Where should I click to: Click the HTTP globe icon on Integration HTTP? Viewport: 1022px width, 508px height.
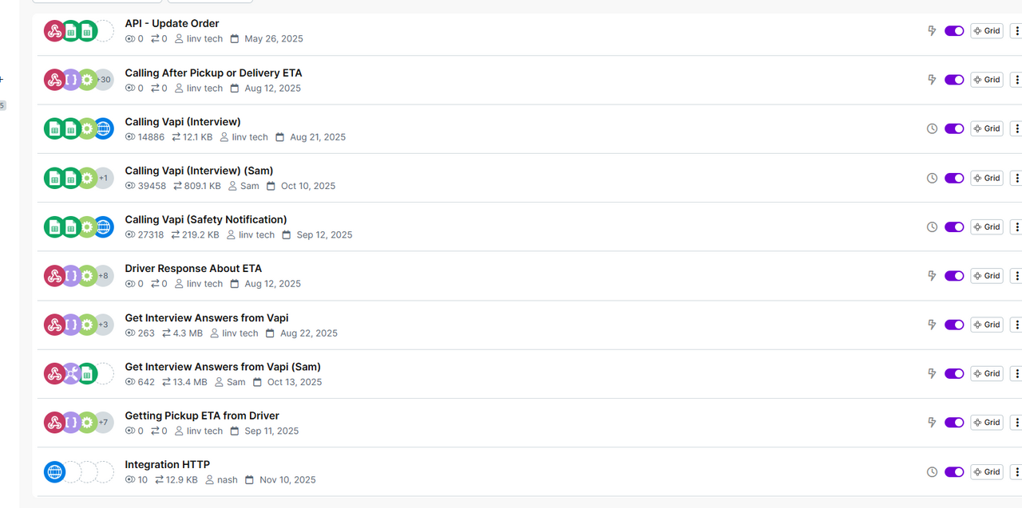tap(53, 472)
